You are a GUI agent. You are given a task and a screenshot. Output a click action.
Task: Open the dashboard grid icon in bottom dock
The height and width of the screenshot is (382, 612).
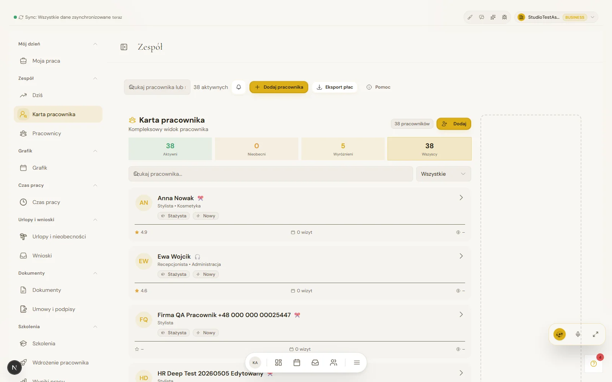(278, 363)
